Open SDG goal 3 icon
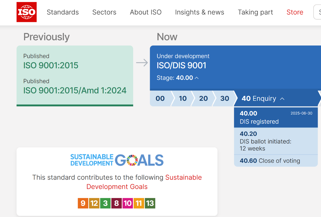This screenshot has height=217, width=321. 105,203
